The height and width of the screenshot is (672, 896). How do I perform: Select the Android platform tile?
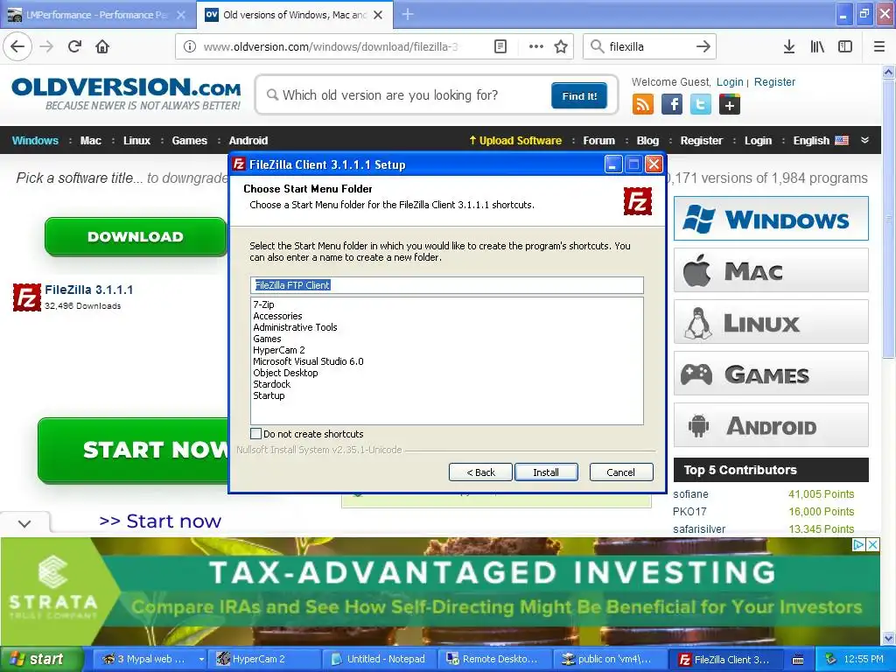point(771,426)
